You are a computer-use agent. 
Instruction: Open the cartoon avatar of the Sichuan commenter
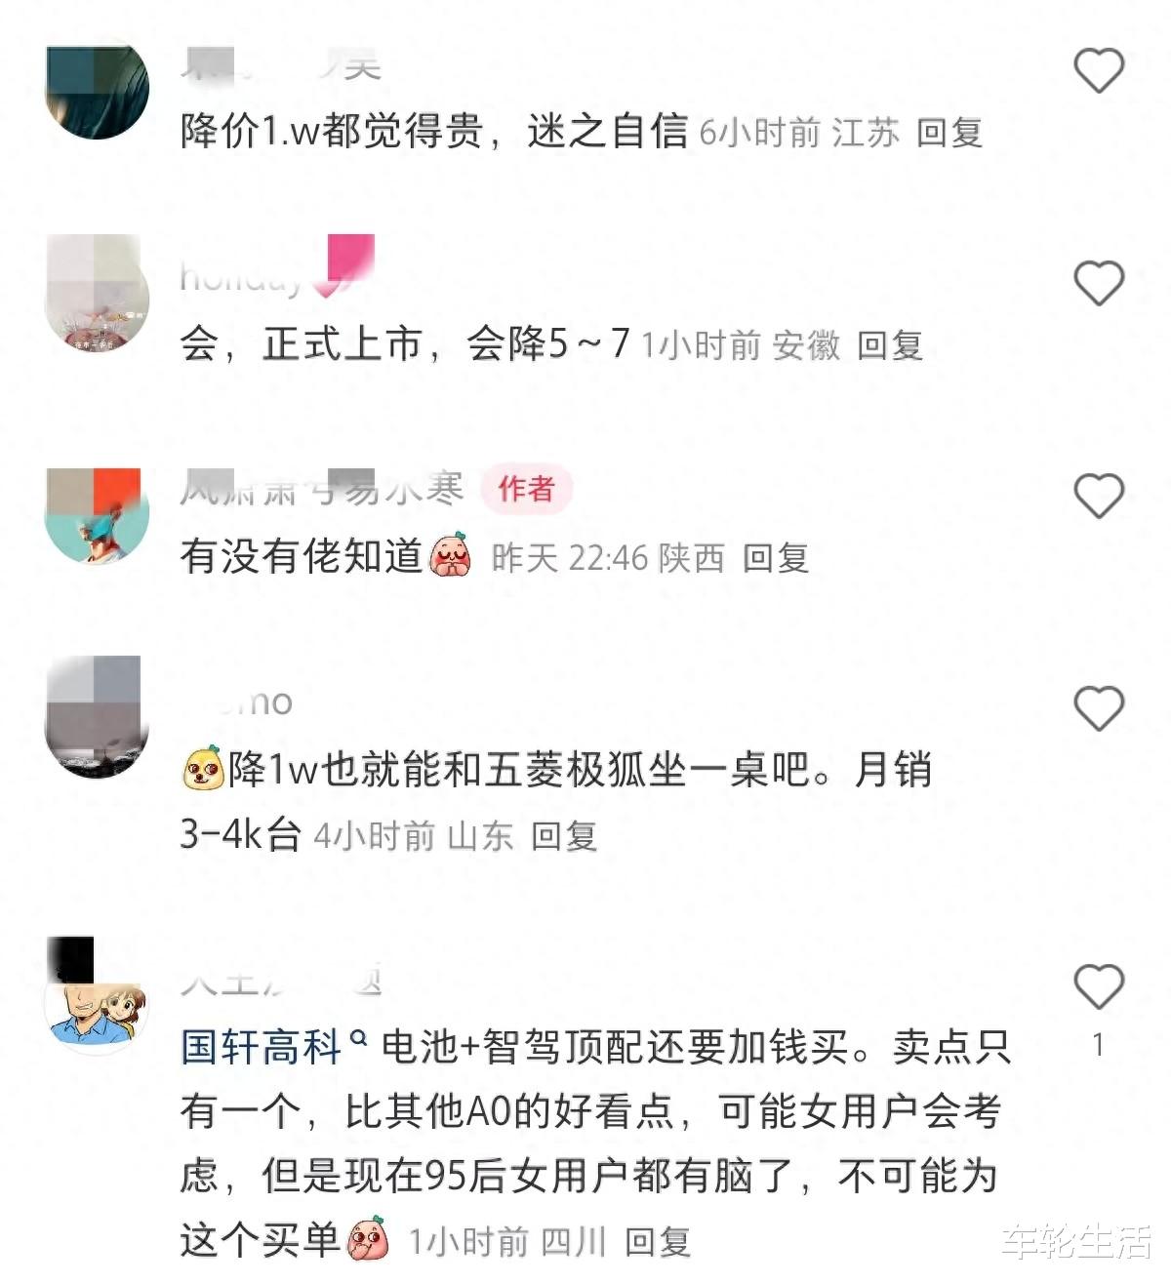tap(97, 1005)
